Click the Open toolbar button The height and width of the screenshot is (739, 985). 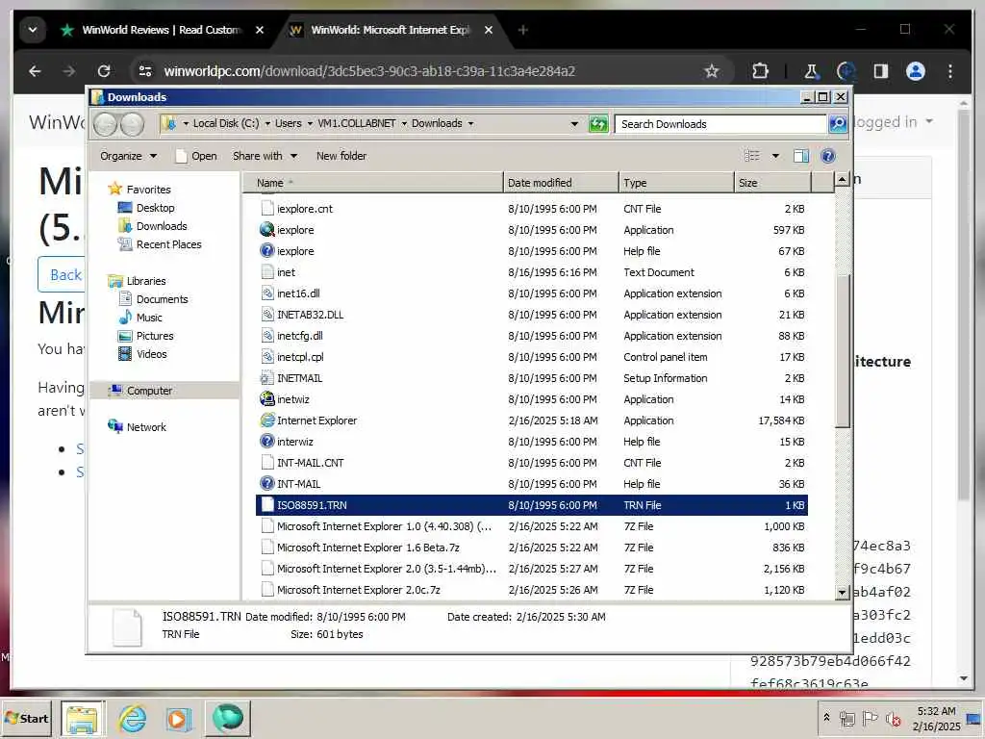click(x=196, y=156)
